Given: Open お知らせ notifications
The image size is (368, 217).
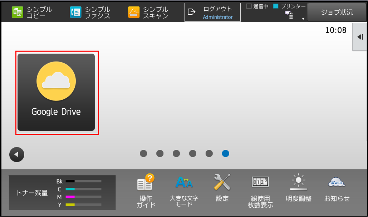Looking at the screenshot, I should (337, 189).
